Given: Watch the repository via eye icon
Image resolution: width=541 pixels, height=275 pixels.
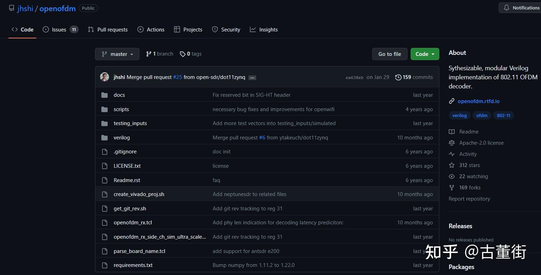Looking at the screenshot, I should coord(452,176).
